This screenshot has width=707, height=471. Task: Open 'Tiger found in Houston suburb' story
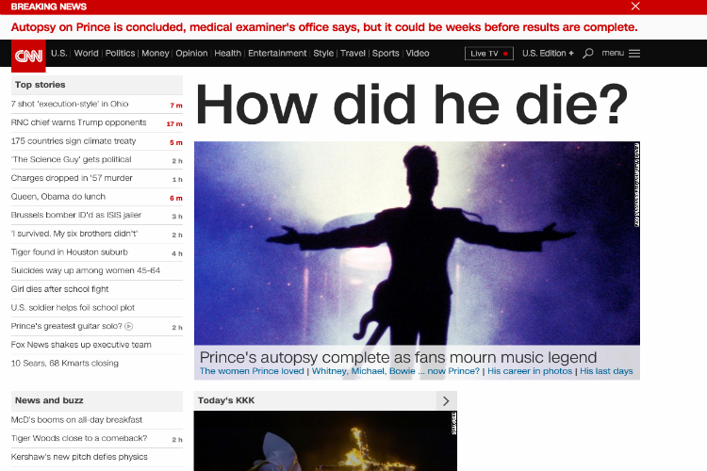click(70, 252)
